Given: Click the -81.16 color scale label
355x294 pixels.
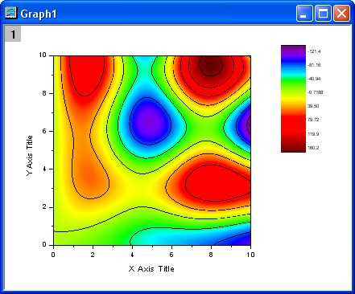Looking at the screenshot, I should tap(314, 65).
